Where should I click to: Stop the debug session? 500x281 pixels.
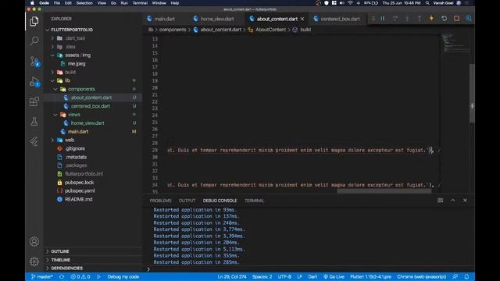click(456, 19)
